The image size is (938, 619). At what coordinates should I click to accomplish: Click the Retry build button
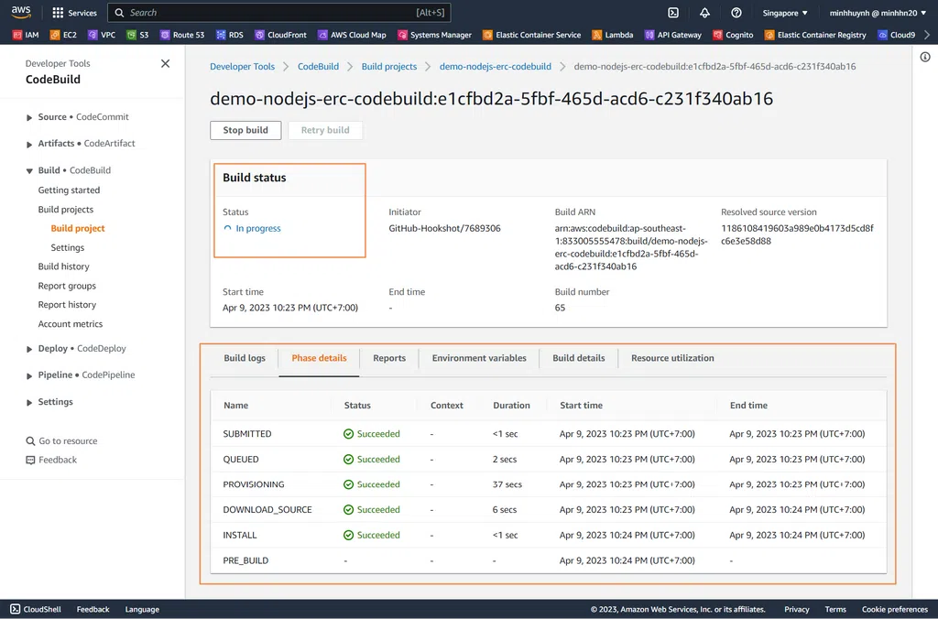pos(325,130)
